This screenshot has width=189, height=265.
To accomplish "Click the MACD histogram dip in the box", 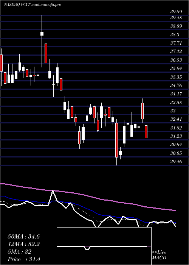I will [87, 248].
